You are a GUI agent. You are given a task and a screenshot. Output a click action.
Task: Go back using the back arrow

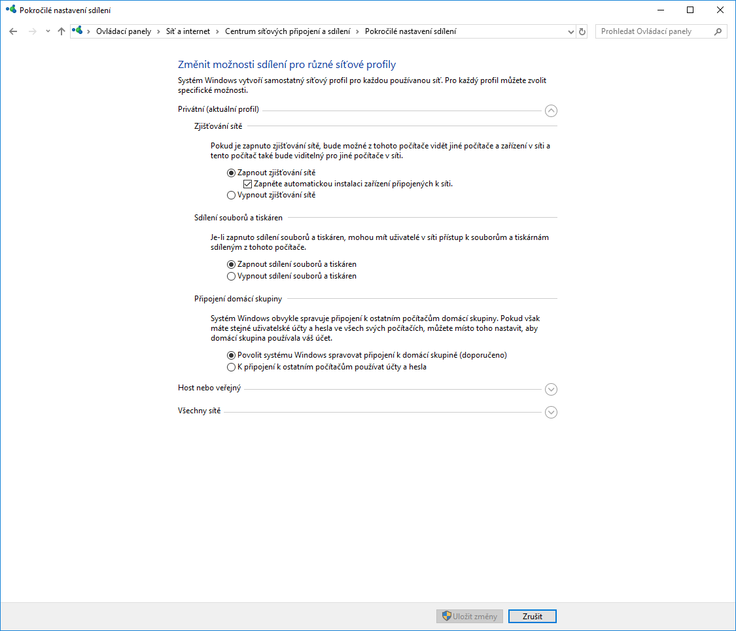click(13, 31)
